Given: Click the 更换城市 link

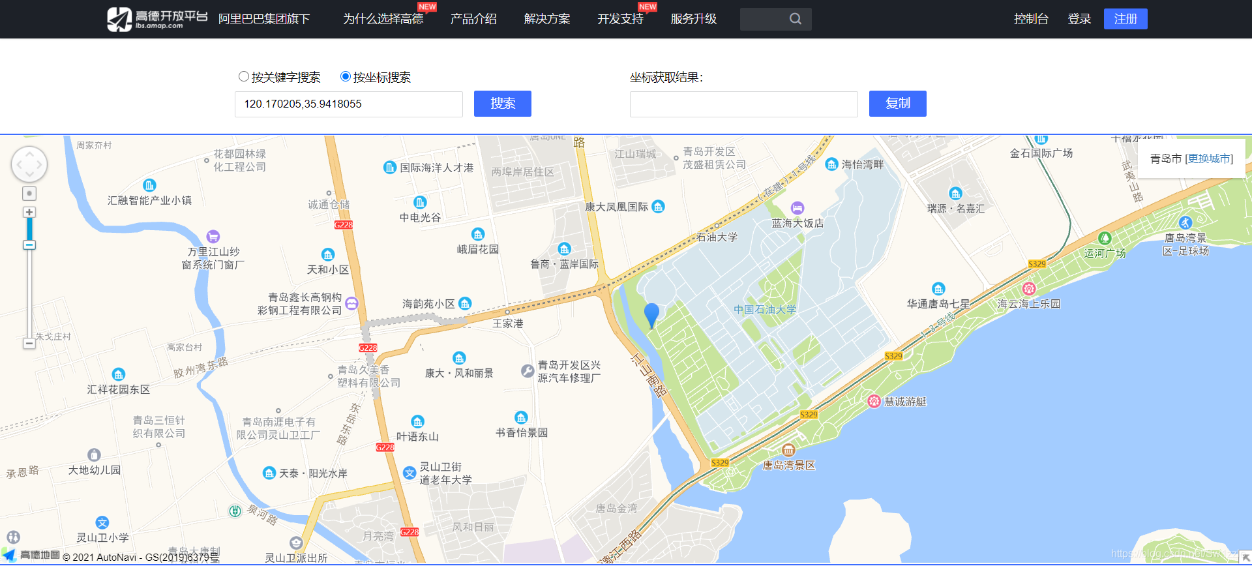Looking at the screenshot, I should click(x=1210, y=158).
